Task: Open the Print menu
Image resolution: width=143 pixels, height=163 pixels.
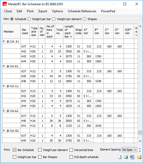Action: pyautogui.click(x=30, y=11)
